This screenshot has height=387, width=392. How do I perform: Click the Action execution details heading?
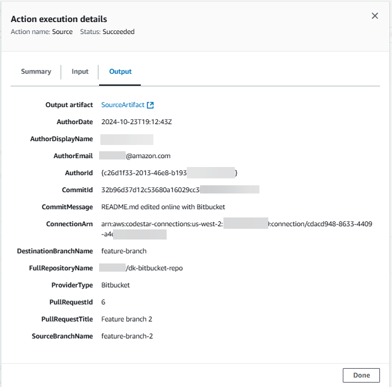tap(59, 20)
